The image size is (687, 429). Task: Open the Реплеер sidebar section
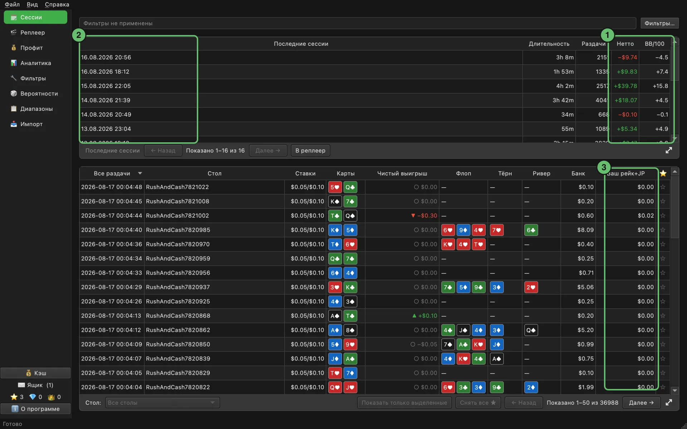[x=35, y=33]
